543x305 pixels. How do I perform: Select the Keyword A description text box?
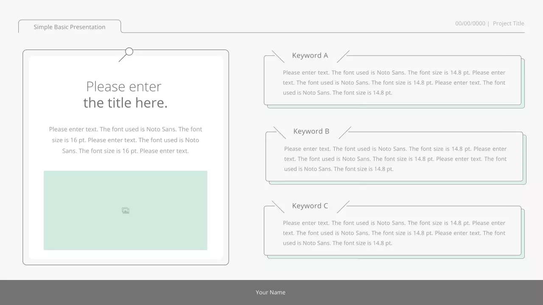[394, 82]
